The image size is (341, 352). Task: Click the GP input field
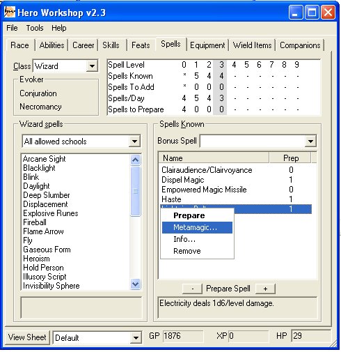183,336
